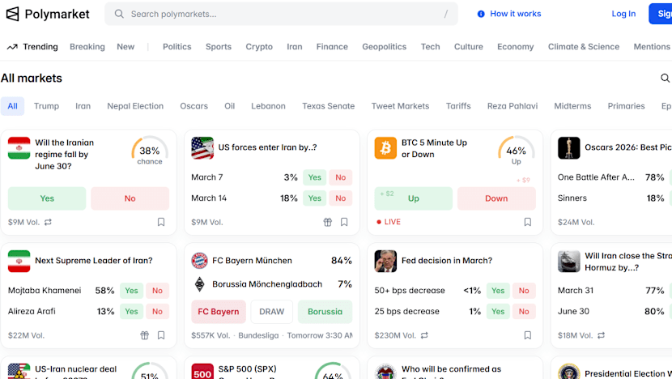
Task: Filter markets by Texas Senate tag
Action: pos(328,106)
